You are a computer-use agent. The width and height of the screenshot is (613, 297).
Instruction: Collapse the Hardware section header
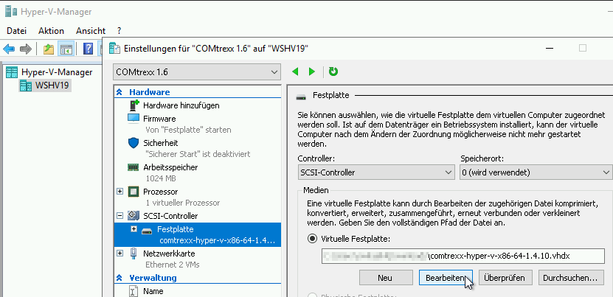click(120, 92)
